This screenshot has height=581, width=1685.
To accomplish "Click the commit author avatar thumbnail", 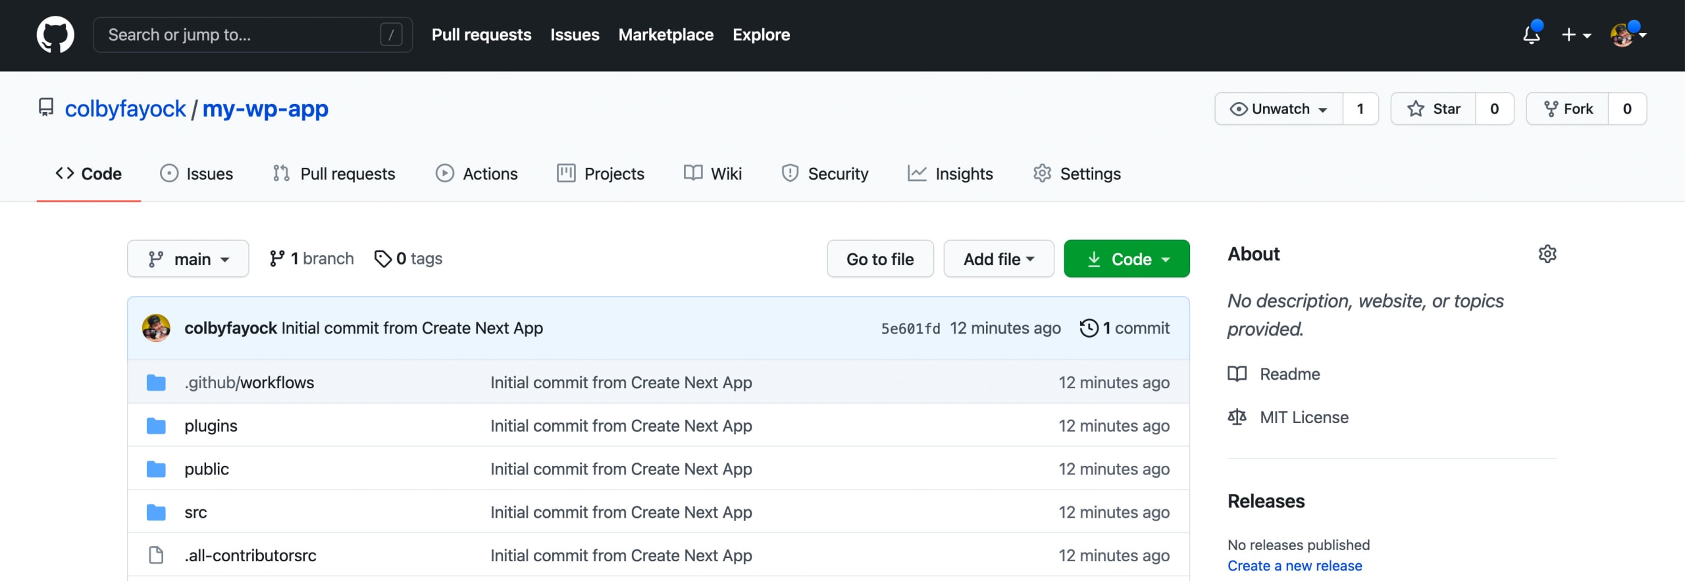I will pos(156,328).
